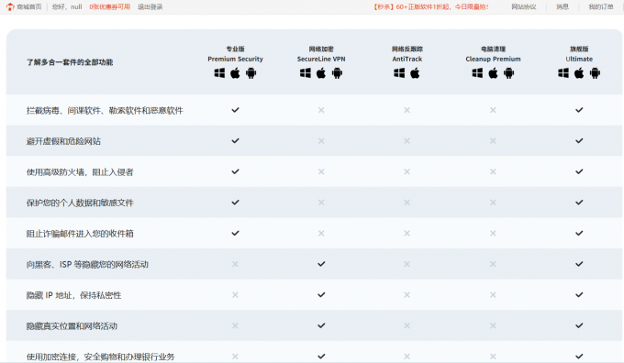Click Windows icon under AntiTrack
The width and height of the screenshot is (624, 363).
(x=399, y=73)
